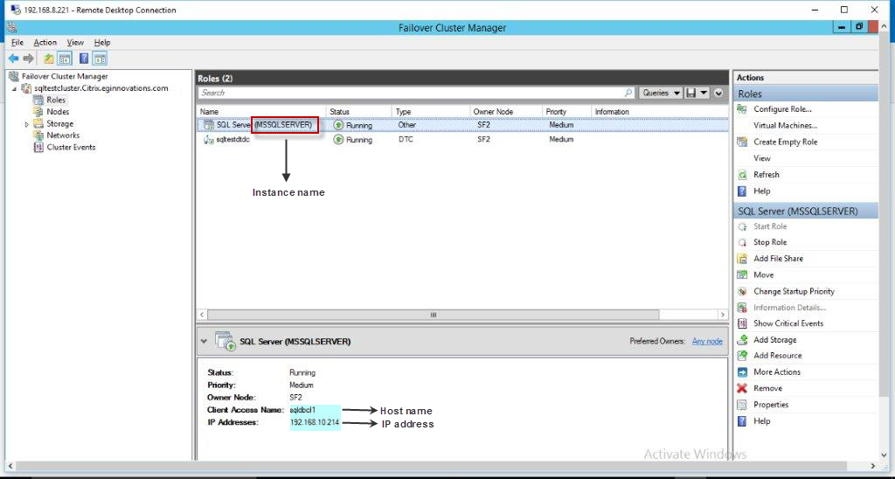
Task: Open Virtual Machines action
Action: click(x=786, y=126)
